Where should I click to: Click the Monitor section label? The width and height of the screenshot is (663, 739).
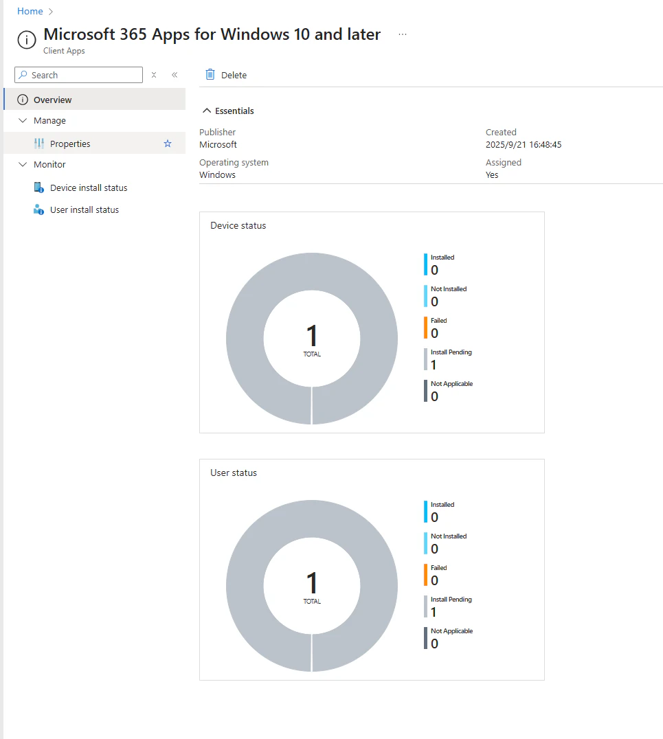click(49, 164)
